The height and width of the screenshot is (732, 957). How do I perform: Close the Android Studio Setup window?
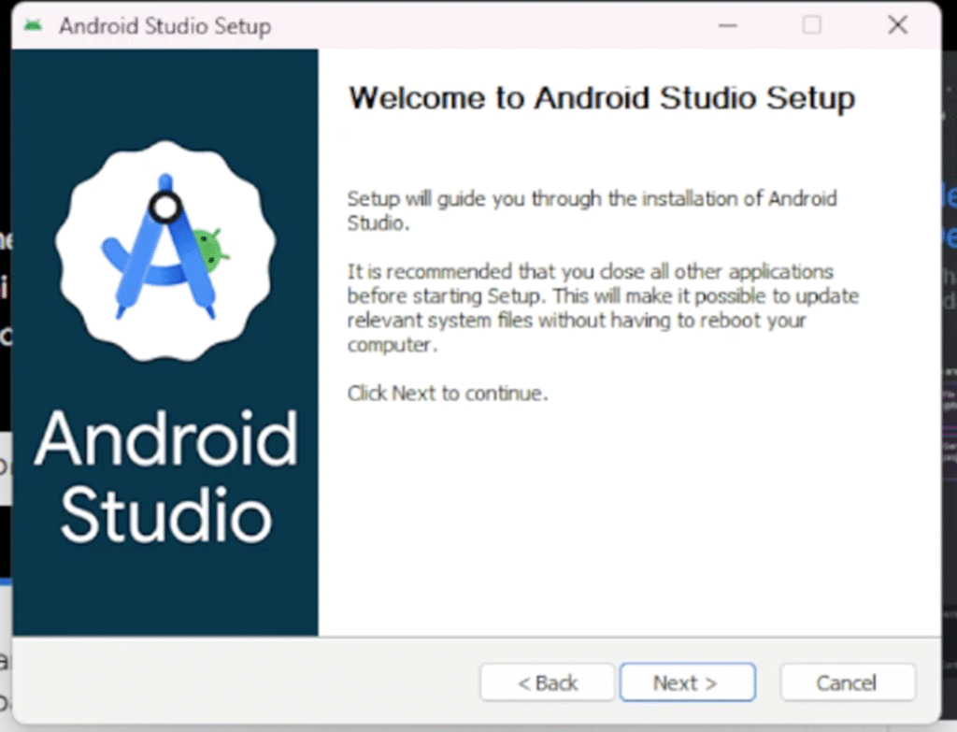point(897,25)
